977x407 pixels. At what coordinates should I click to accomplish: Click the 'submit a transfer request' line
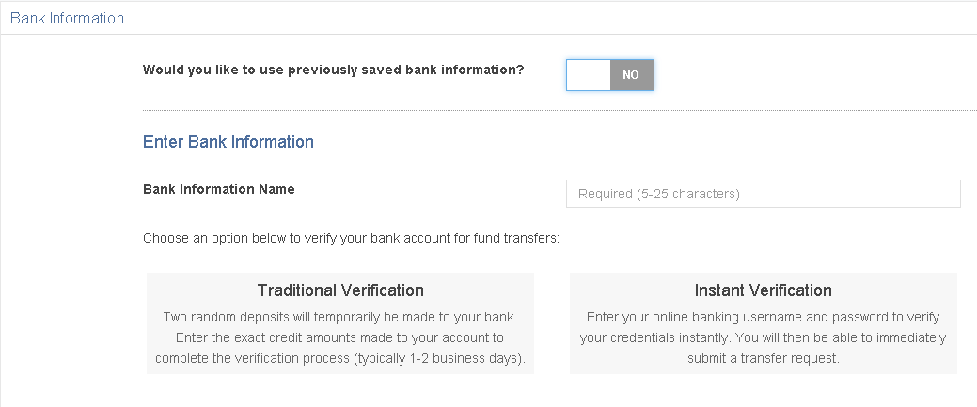(763, 358)
